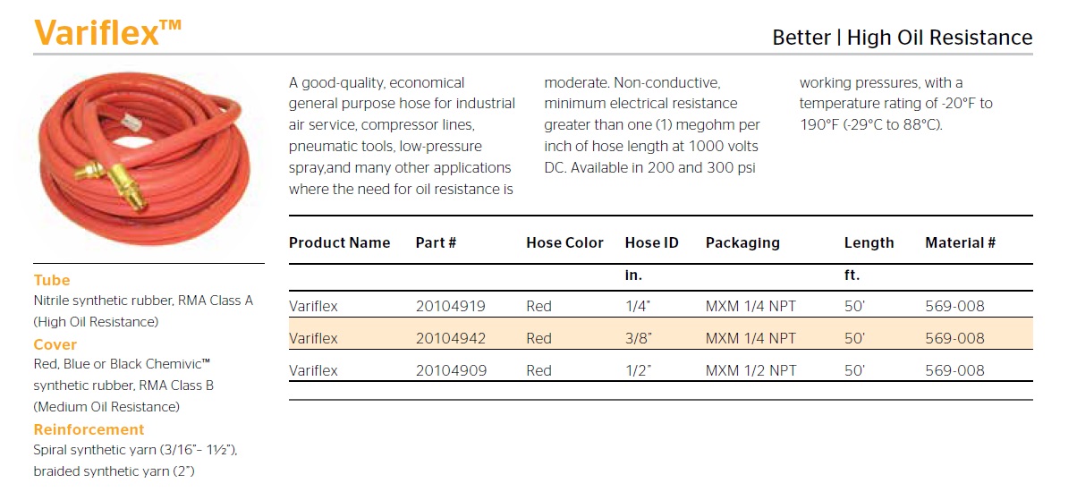Click the 1/2" hose ID cell
The width and height of the screenshot is (1077, 500).
(639, 370)
